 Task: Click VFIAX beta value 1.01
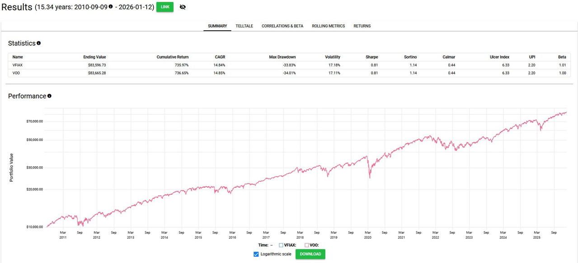click(562, 65)
